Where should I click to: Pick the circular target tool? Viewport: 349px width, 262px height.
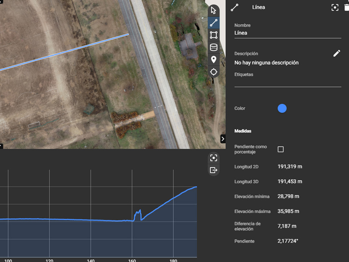click(214, 72)
